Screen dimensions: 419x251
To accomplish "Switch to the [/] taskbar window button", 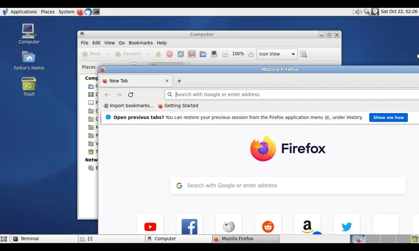I will pos(112,239).
